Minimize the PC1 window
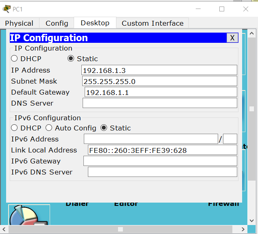 pos(198,9)
